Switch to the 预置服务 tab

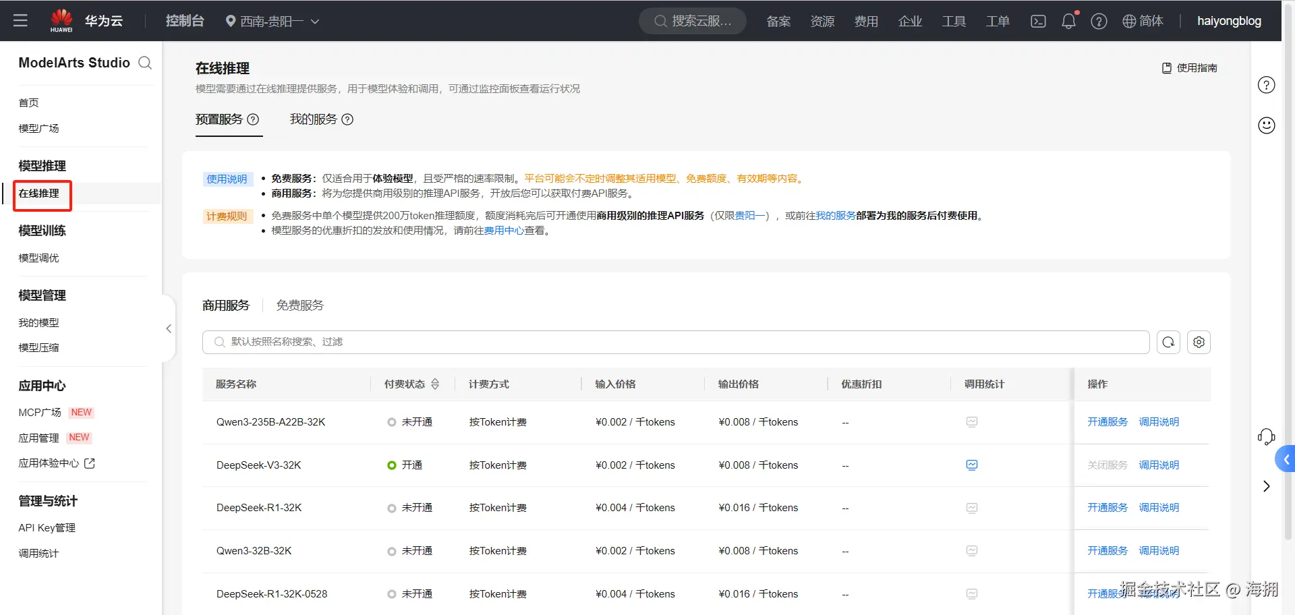point(219,119)
